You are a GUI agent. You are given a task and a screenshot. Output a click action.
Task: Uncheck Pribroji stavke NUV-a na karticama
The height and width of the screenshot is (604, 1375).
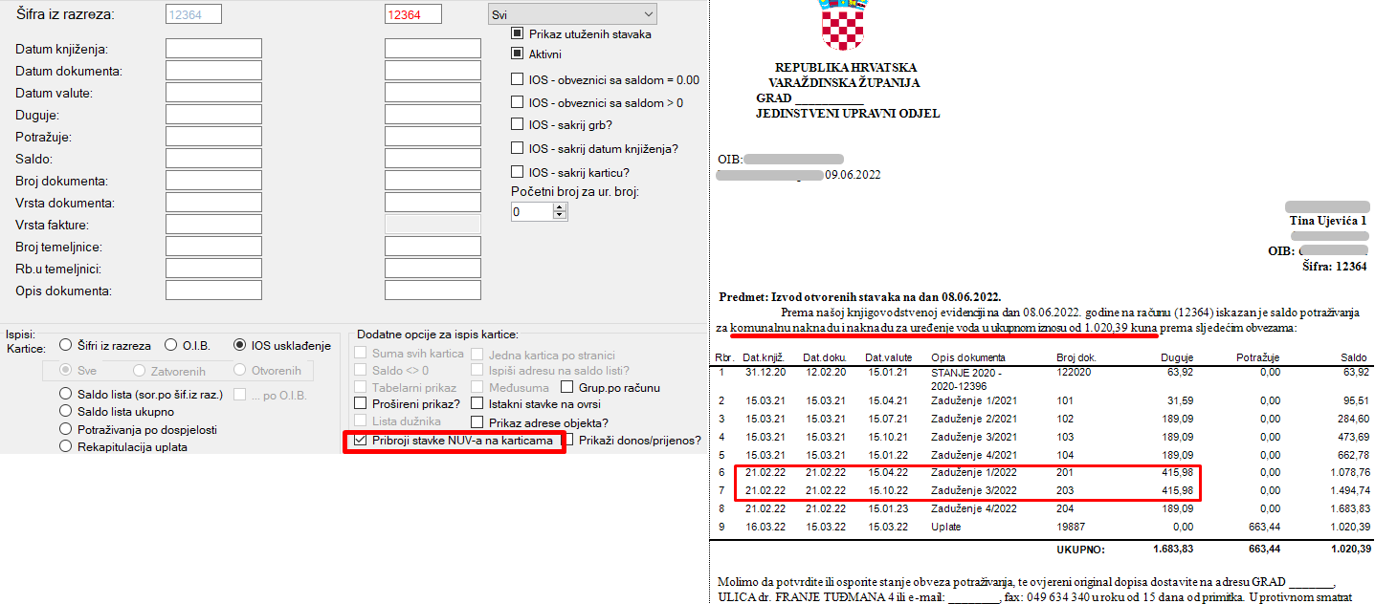click(360, 441)
